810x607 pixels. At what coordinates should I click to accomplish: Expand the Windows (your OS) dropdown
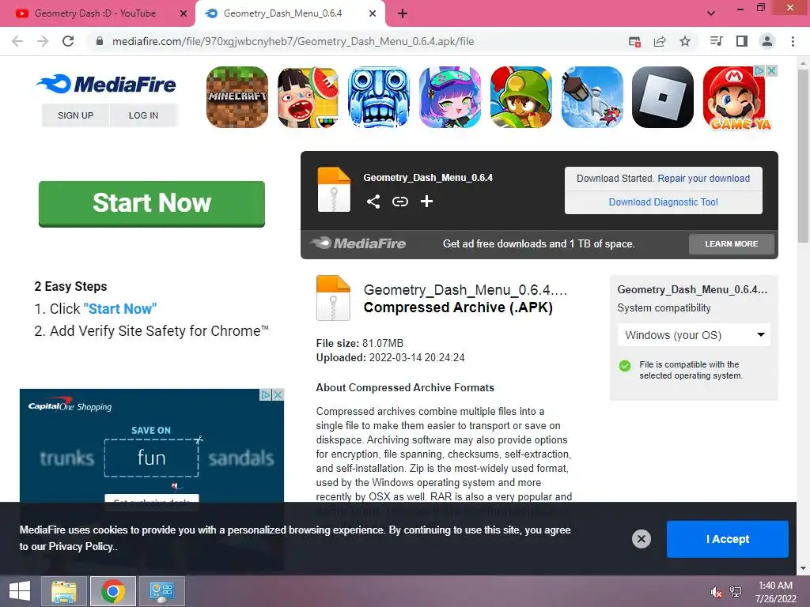694,335
